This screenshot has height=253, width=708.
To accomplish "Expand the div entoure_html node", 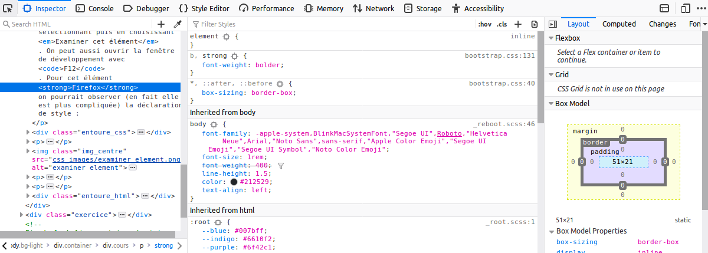I will (x=28, y=196).
